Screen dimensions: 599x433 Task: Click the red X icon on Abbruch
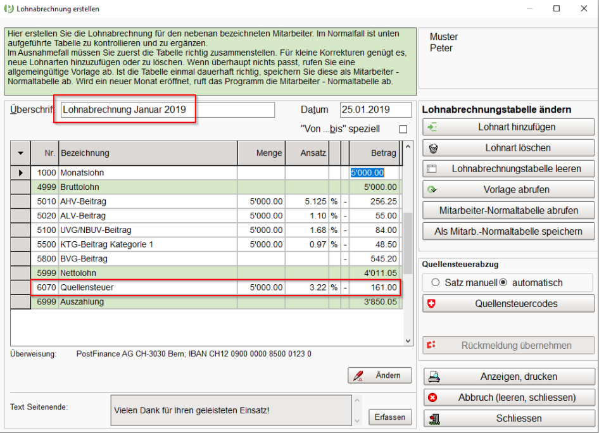click(x=432, y=398)
